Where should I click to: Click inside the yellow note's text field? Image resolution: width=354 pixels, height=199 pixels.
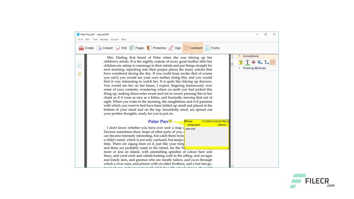coord(206,137)
